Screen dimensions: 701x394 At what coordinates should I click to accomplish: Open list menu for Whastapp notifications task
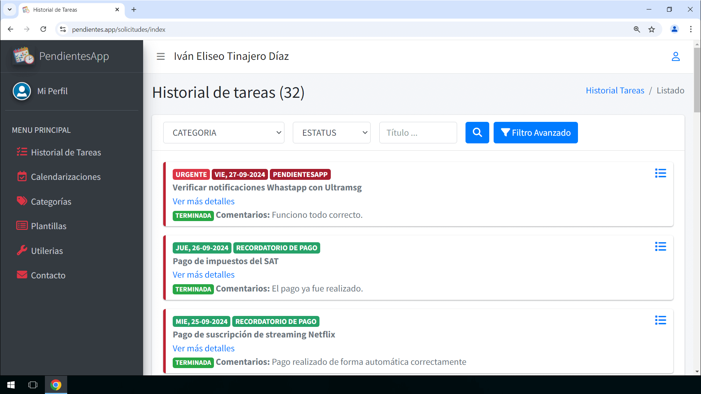click(x=660, y=173)
